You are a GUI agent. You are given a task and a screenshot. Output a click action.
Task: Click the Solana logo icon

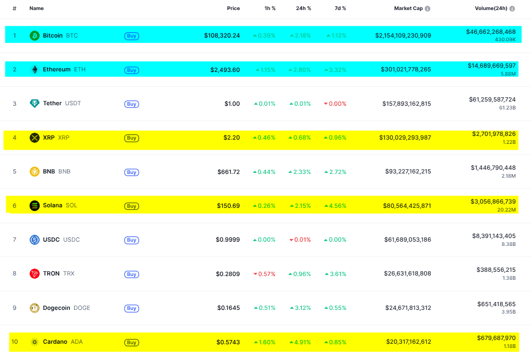34,206
